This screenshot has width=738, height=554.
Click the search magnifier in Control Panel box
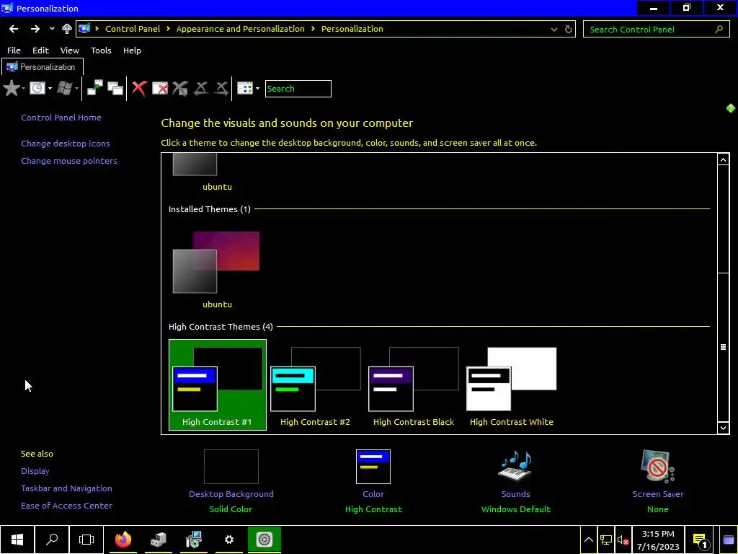click(x=719, y=29)
